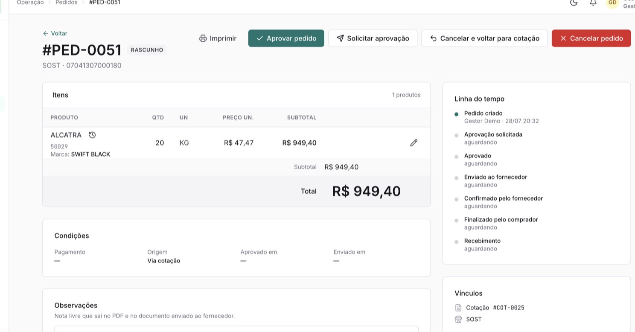The image size is (635, 332).
Task: Click quantity 20 in item row
Action: tap(160, 143)
